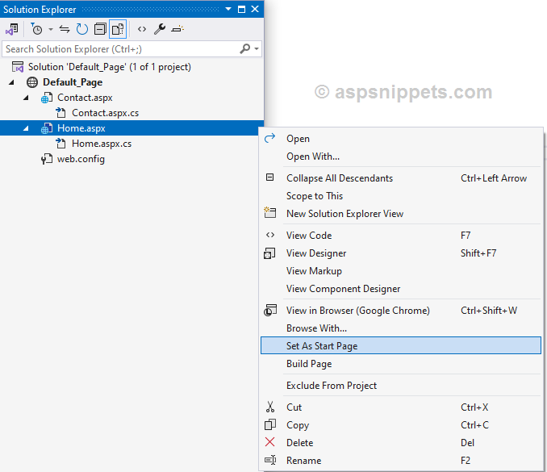Click the Open arrow icon in menu
The height and width of the screenshot is (472, 547).
pos(269,138)
